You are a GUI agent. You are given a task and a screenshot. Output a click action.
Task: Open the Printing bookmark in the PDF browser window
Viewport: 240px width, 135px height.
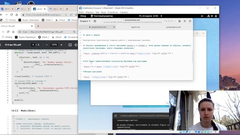[7, 37]
